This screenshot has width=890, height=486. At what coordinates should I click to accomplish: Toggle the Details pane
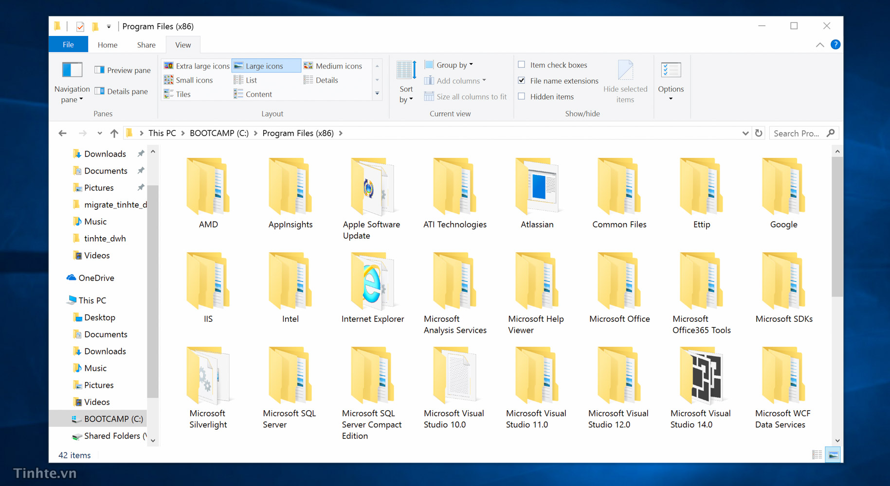[122, 91]
